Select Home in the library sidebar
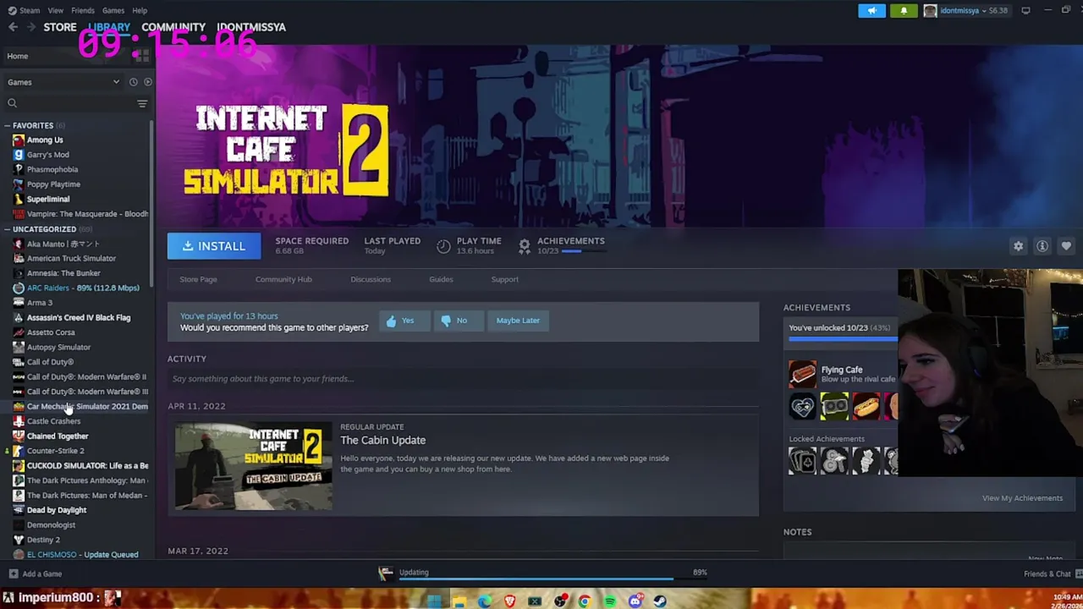 17,56
